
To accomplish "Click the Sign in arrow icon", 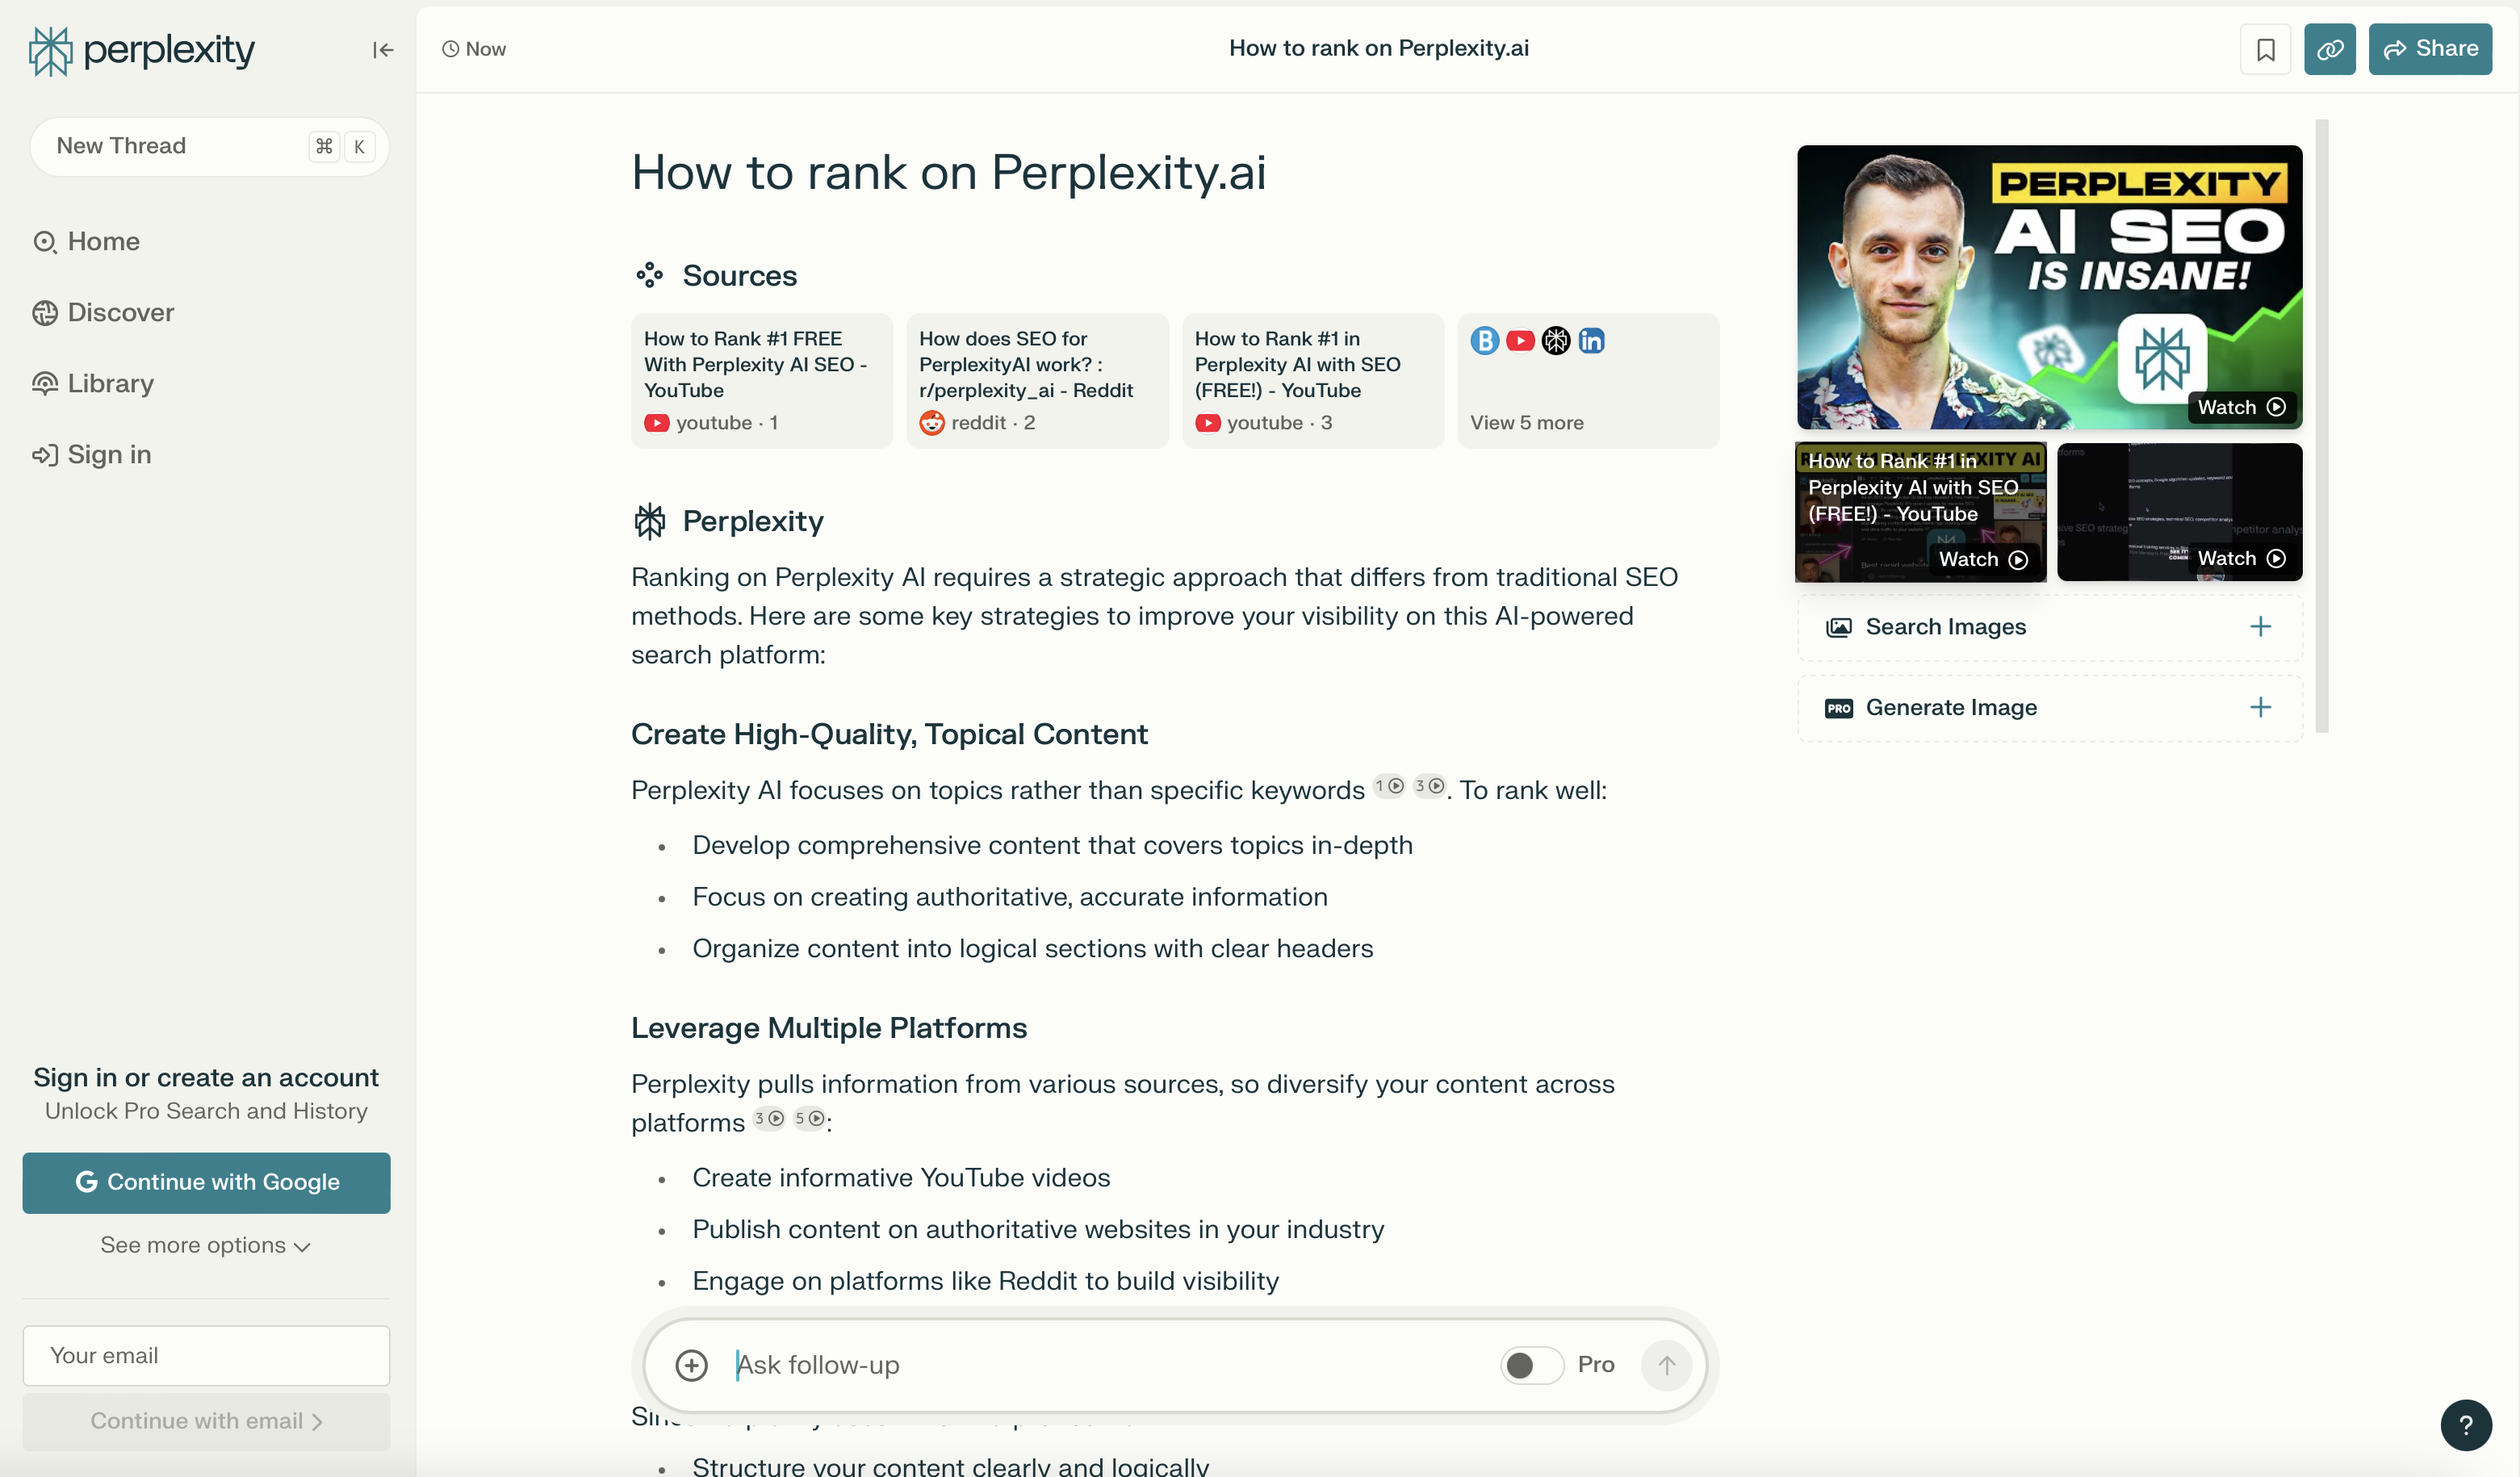I will pos(45,455).
